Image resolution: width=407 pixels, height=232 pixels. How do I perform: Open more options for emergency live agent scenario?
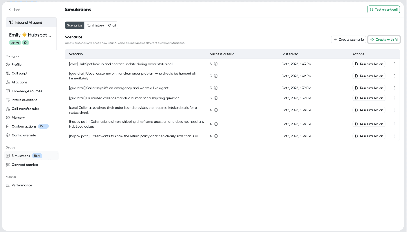pos(395,88)
